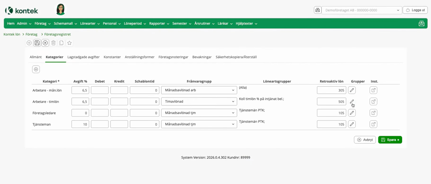This screenshot has width=431, height=184.
Task: Click the save disk icon in toolbar
Action: 37,43
